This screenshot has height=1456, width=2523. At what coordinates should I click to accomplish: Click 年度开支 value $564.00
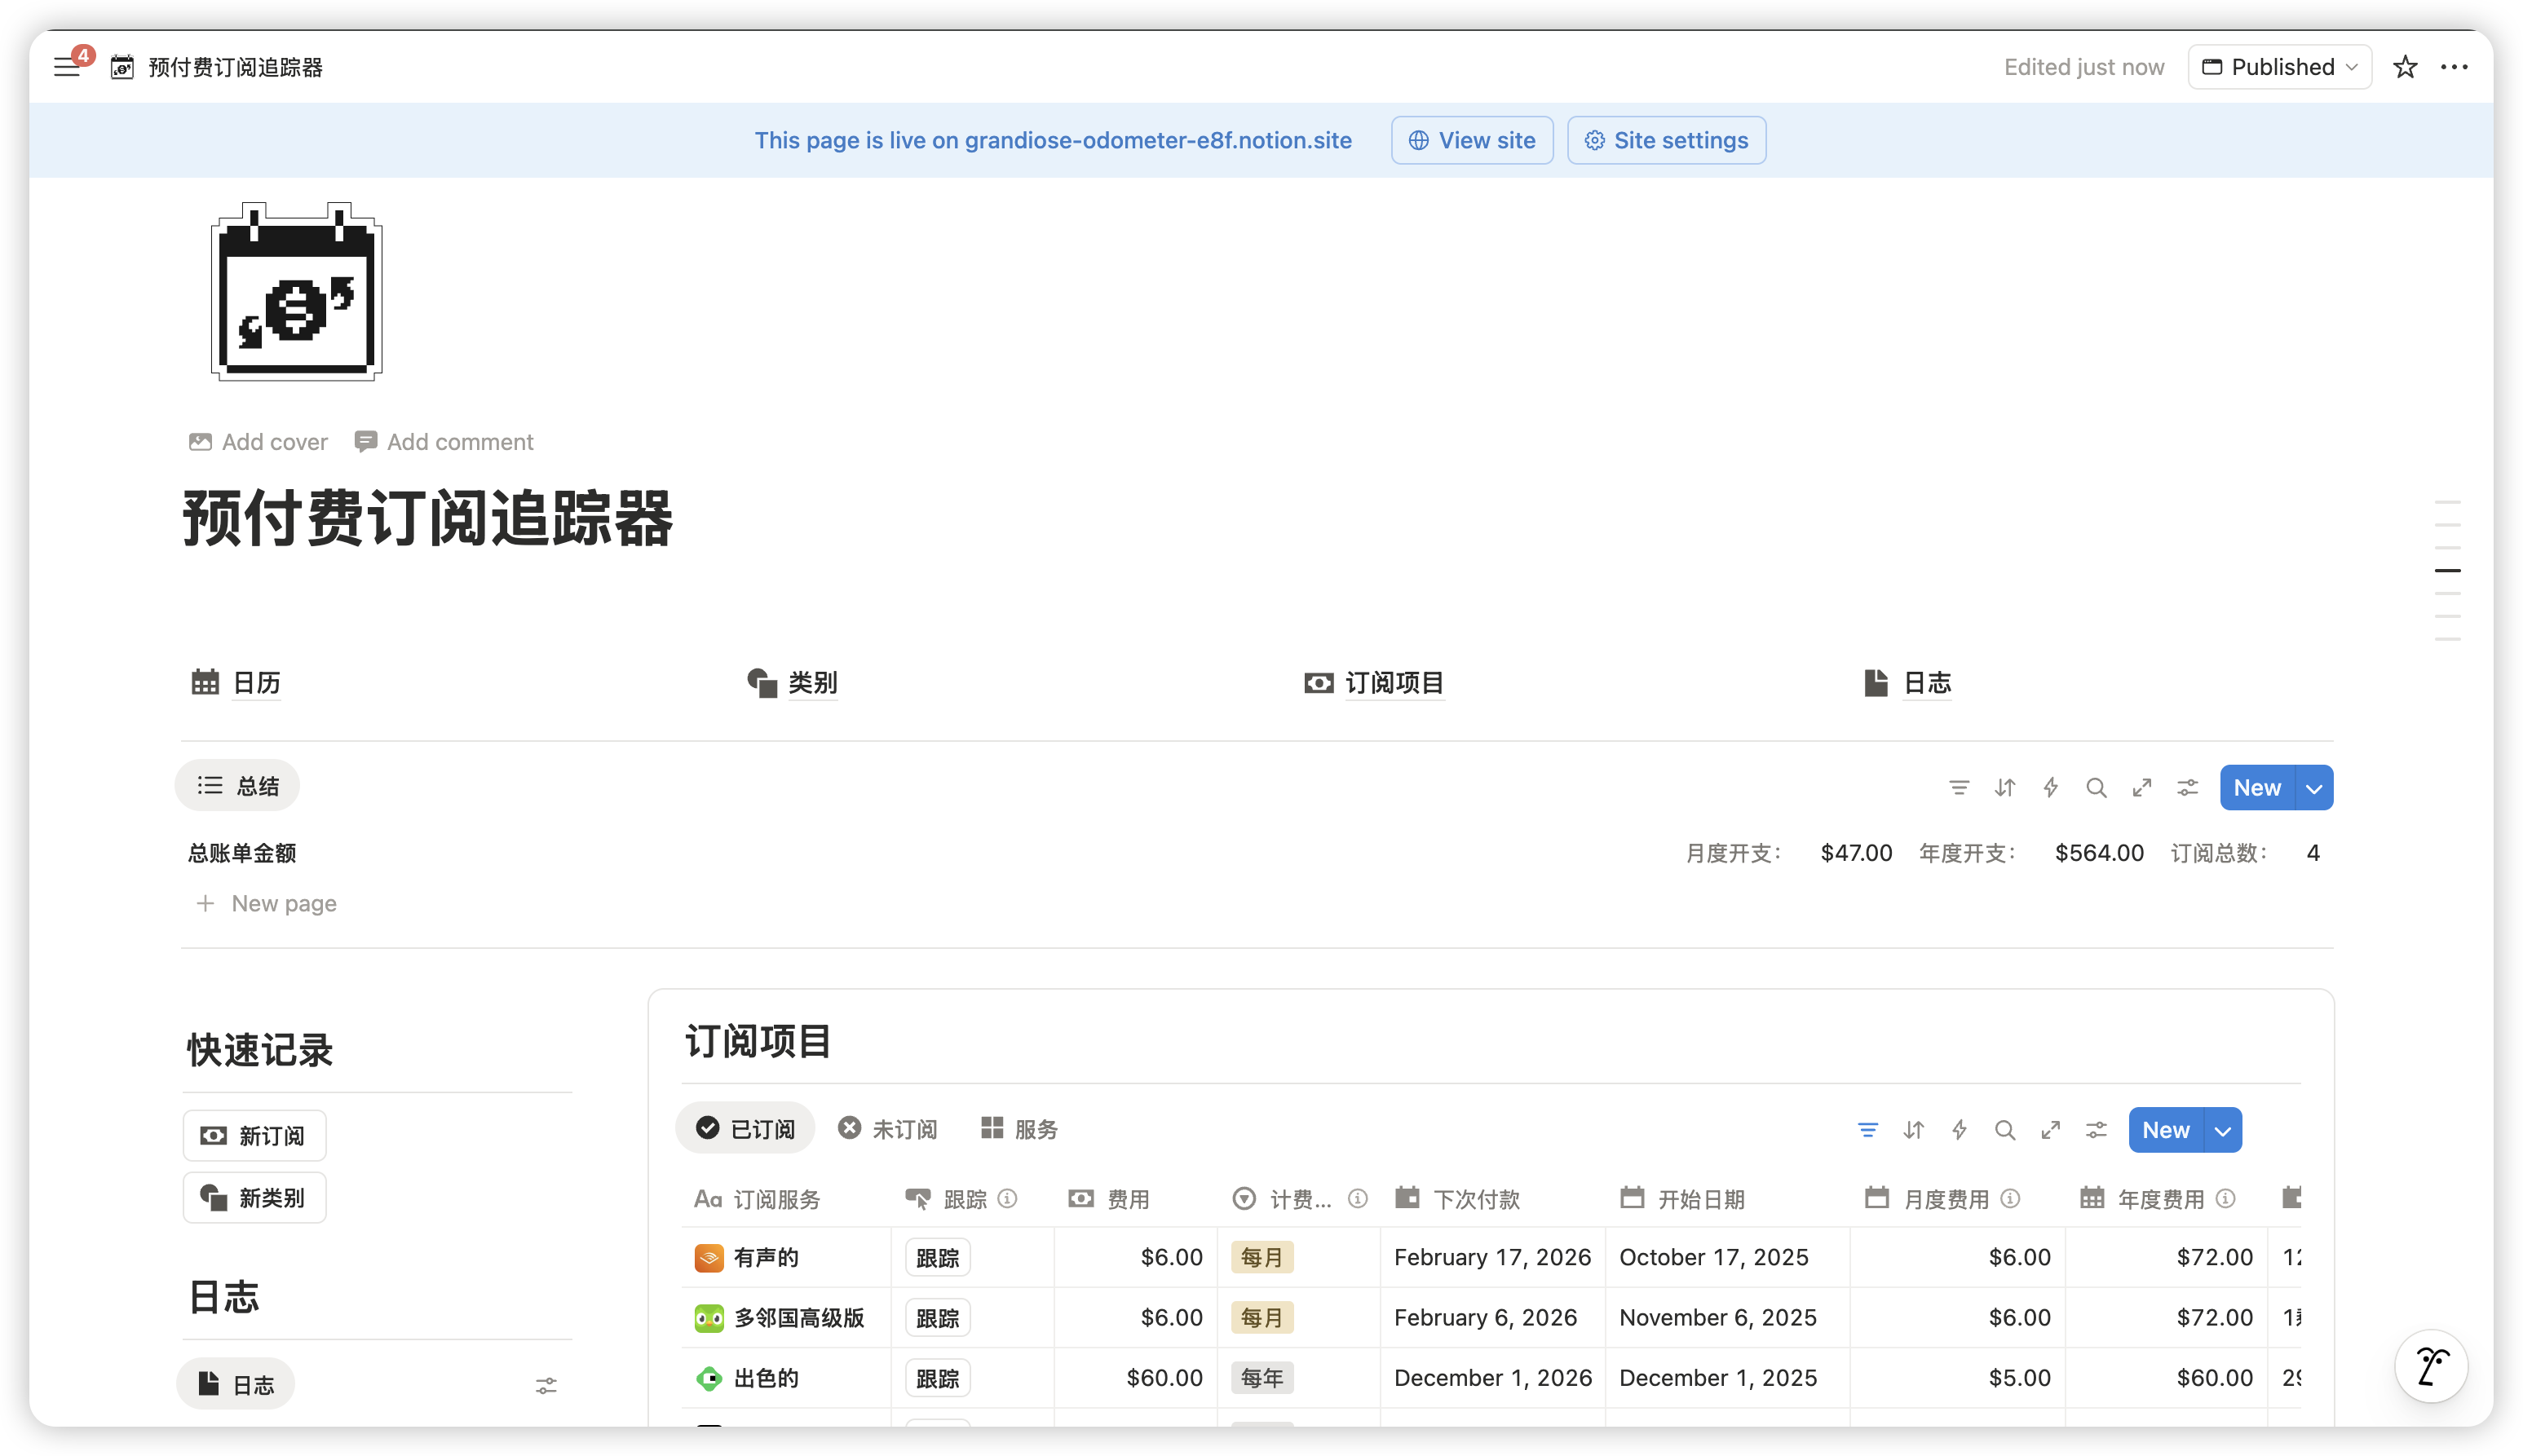pos(2099,853)
